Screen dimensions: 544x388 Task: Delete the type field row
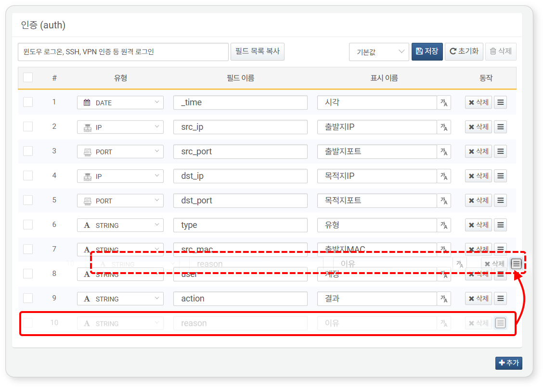click(x=479, y=225)
